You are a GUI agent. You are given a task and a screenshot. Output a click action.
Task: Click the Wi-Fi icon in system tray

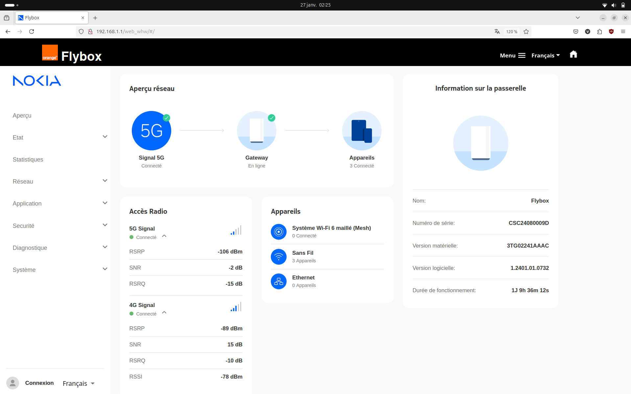pyautogui.click(x=604, y=5)
